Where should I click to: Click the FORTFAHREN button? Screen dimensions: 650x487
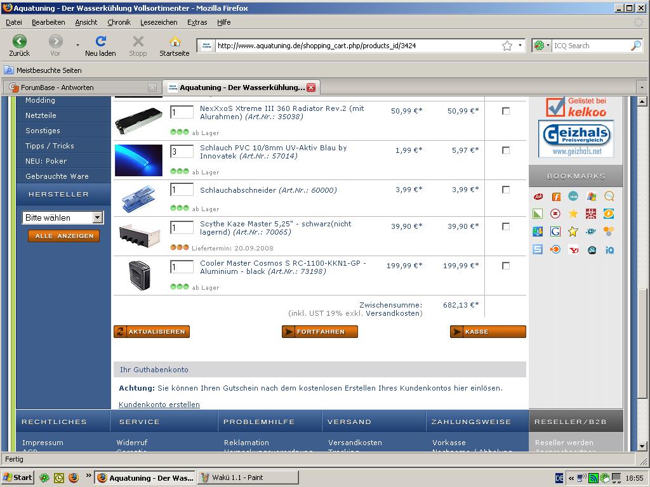pyautogui.click(x=320, y=332)
